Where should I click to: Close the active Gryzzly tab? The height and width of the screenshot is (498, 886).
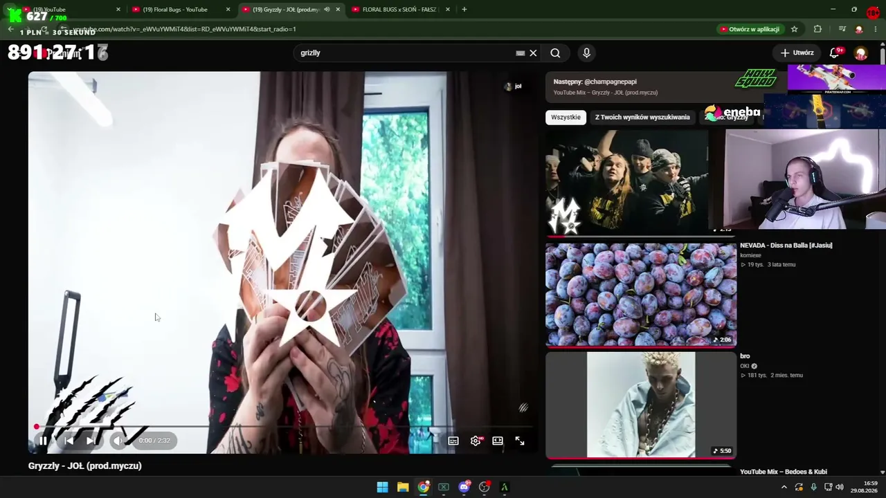tap(338, 10)
